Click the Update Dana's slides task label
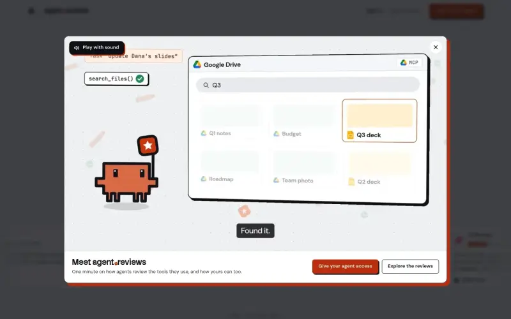Screen dimensions: 511x319 [133, 56]
